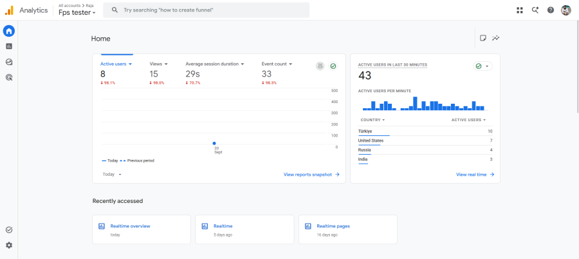Open the Fps tester property selector
Image resolution: width=579 pixels, height=259 pixels.
(x=77, y=12)
